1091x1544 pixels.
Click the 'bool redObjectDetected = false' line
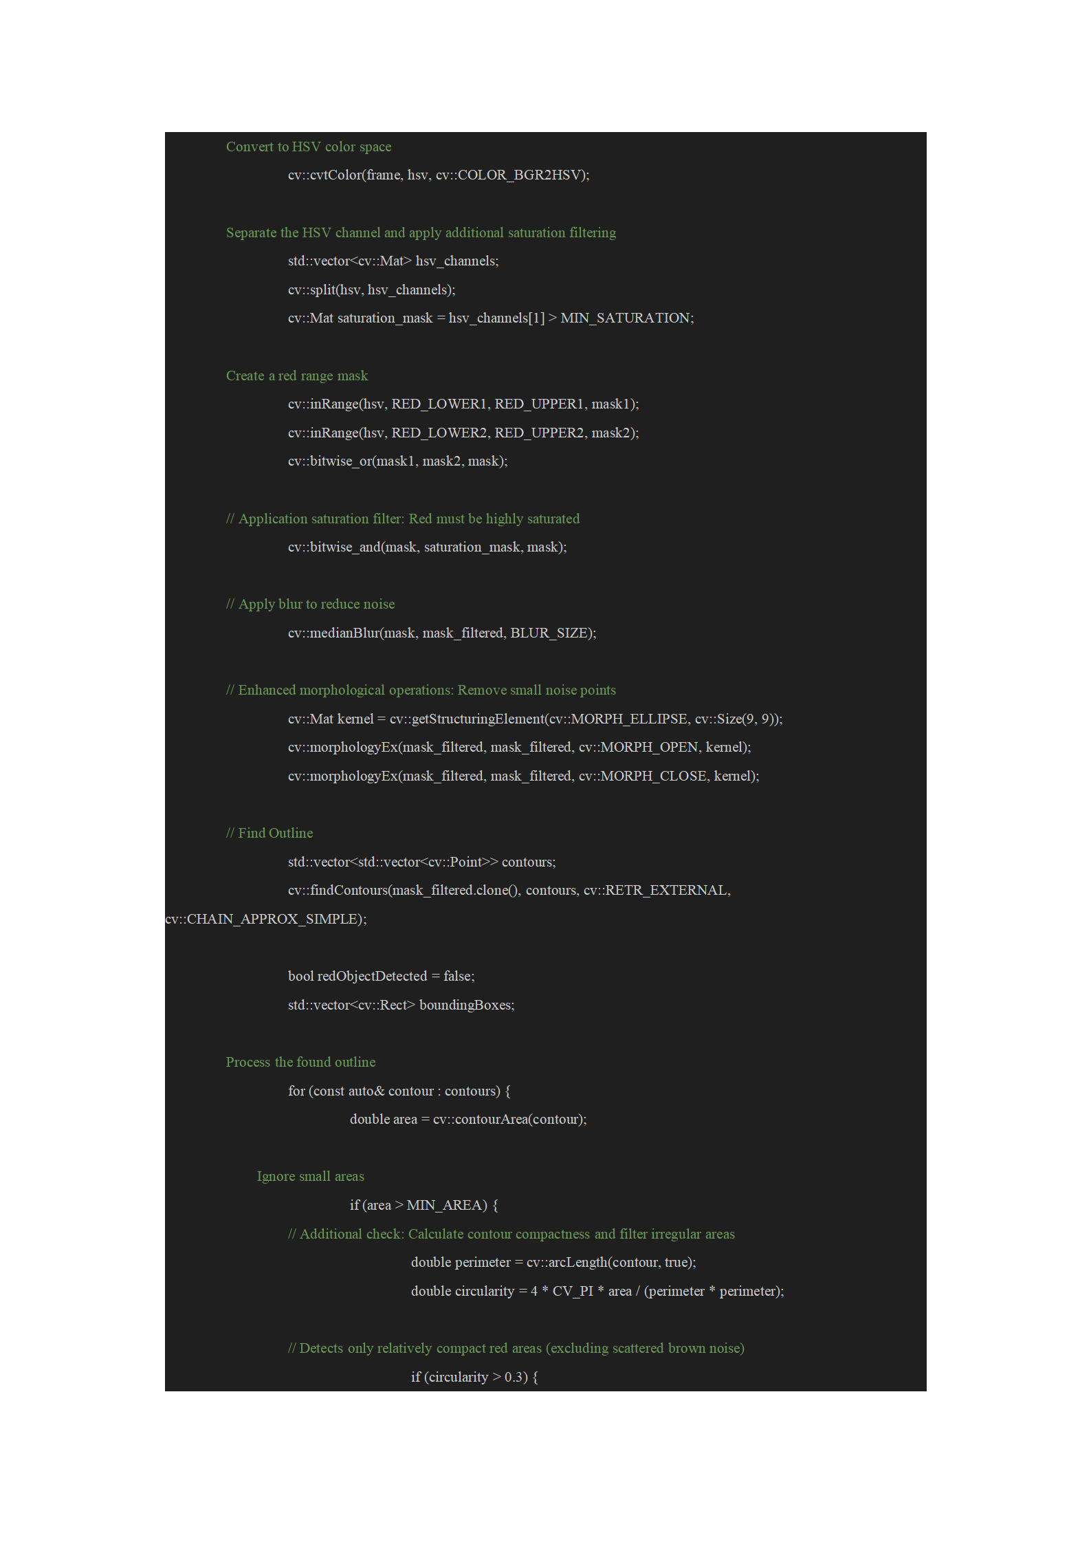[x=381, y=976]
